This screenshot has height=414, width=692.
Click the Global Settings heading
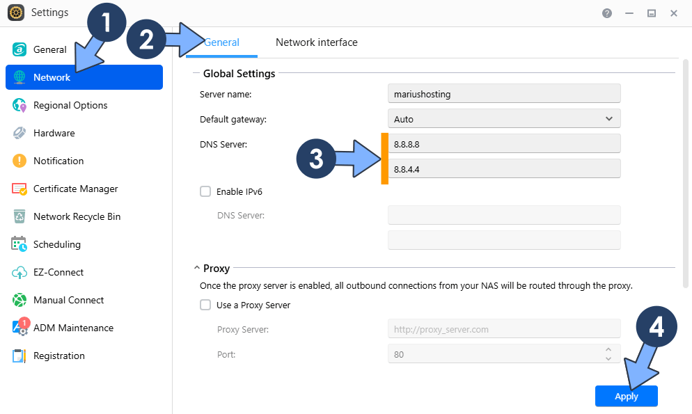point(239,74)
